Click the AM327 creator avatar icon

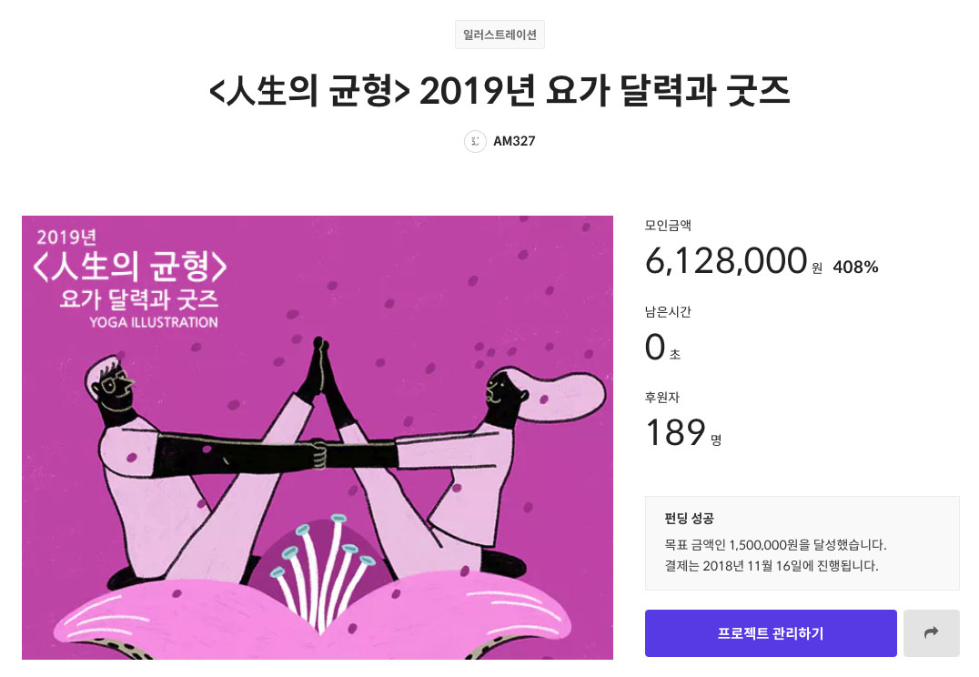[x=475, y=141]
